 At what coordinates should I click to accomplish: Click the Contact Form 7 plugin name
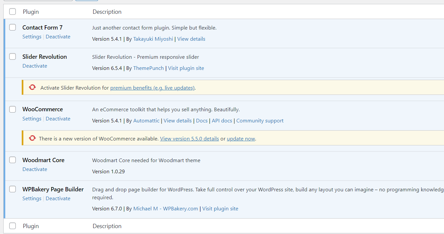(x=42, y=28)
